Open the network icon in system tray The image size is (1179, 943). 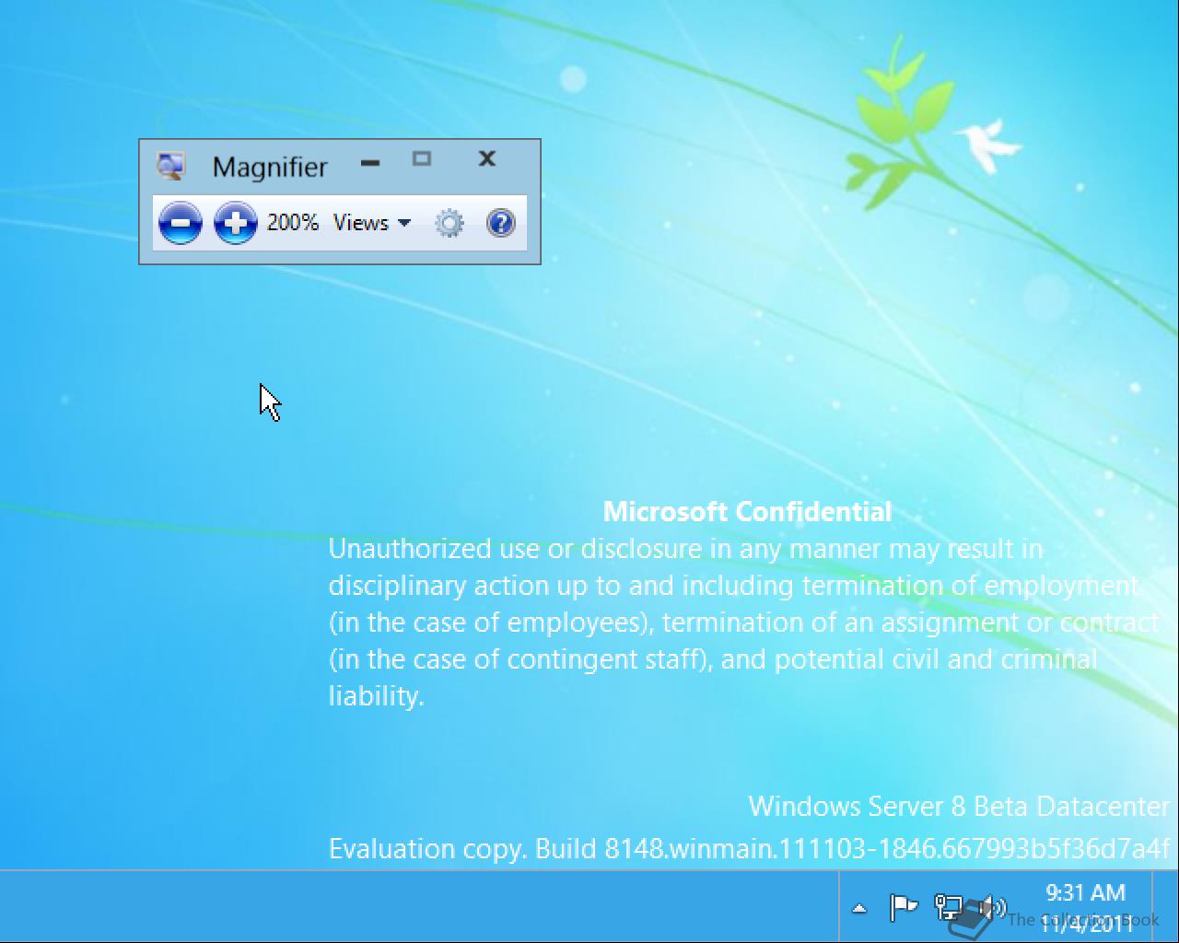(x=948, y=908)
